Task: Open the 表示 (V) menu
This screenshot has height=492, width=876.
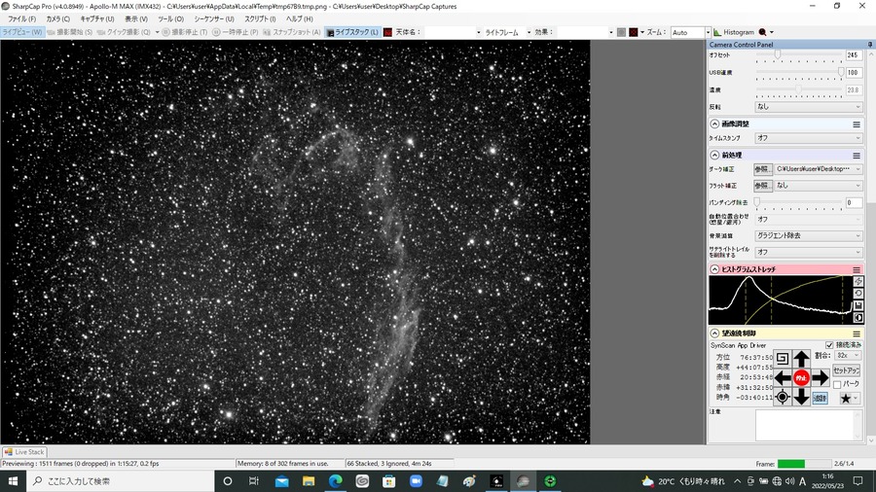Action: point(136,19)
